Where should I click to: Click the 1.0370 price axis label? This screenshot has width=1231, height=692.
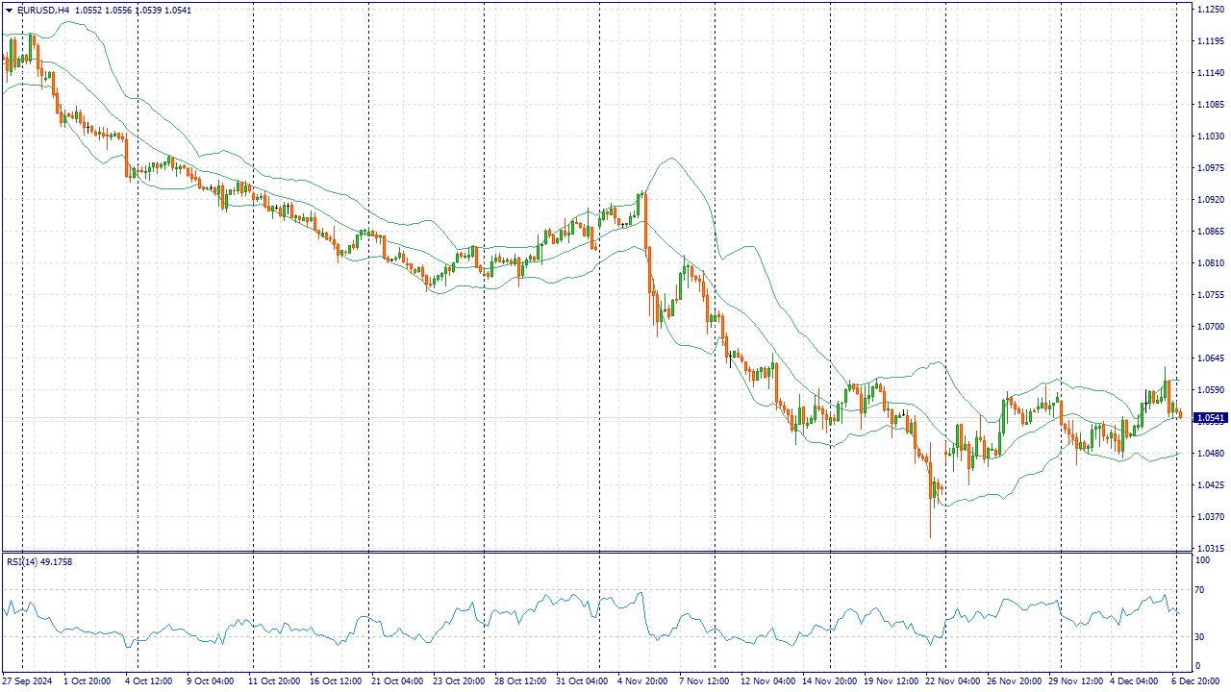(x=1210, y=517)
